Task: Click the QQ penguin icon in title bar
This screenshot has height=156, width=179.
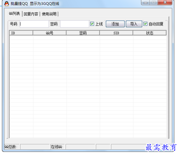Action: tap(7, 4)
